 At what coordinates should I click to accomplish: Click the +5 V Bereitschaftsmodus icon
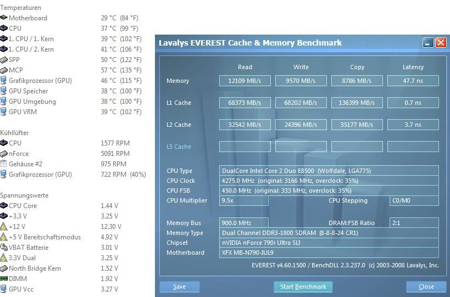pyautogui.click(x=3, y=237)
